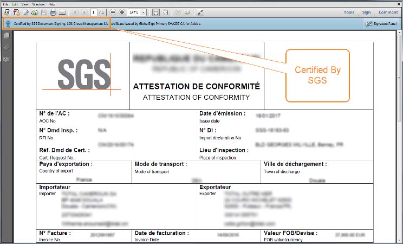Go to next page arrow
Viewport: 403px width, 244px height.
click(x=84, y=12)
